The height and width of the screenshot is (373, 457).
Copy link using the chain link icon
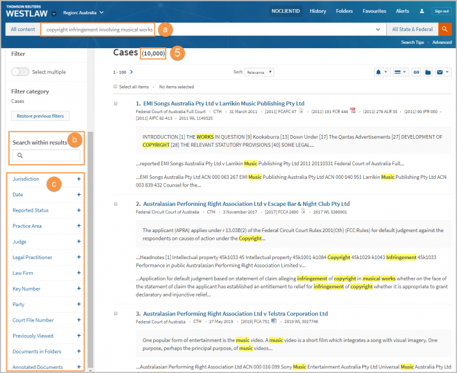tap(416, 72)
